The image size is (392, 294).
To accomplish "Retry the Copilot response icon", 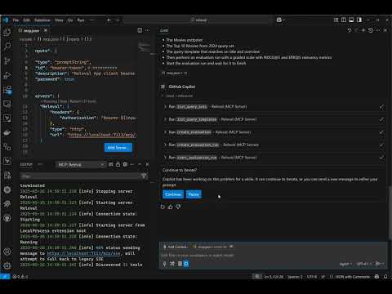I will (x=163, y=207).
